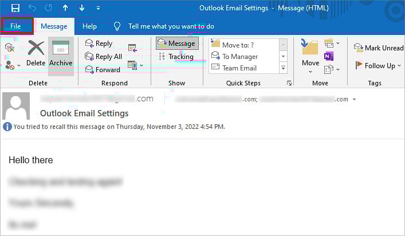Click the 'Hello there' body text
The image size is (405, 236).
point(31,160)
